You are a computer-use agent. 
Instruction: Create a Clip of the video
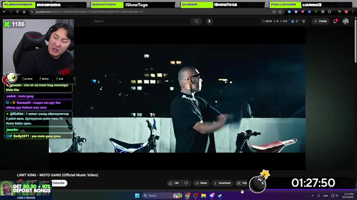click(x=242, y=183)
